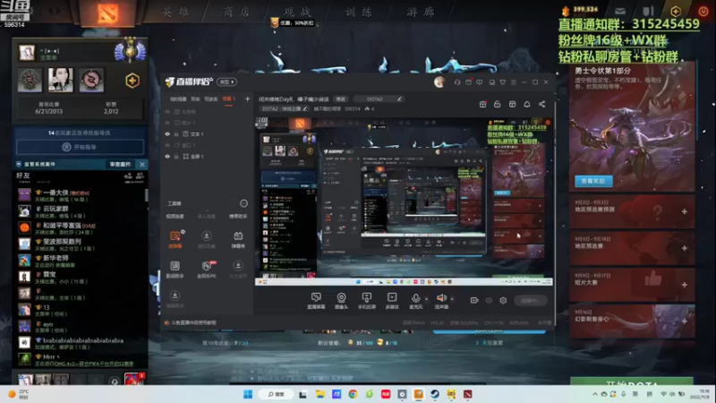Open the share icon in streaming tool
716x403 pixels.
coord(541,104)
